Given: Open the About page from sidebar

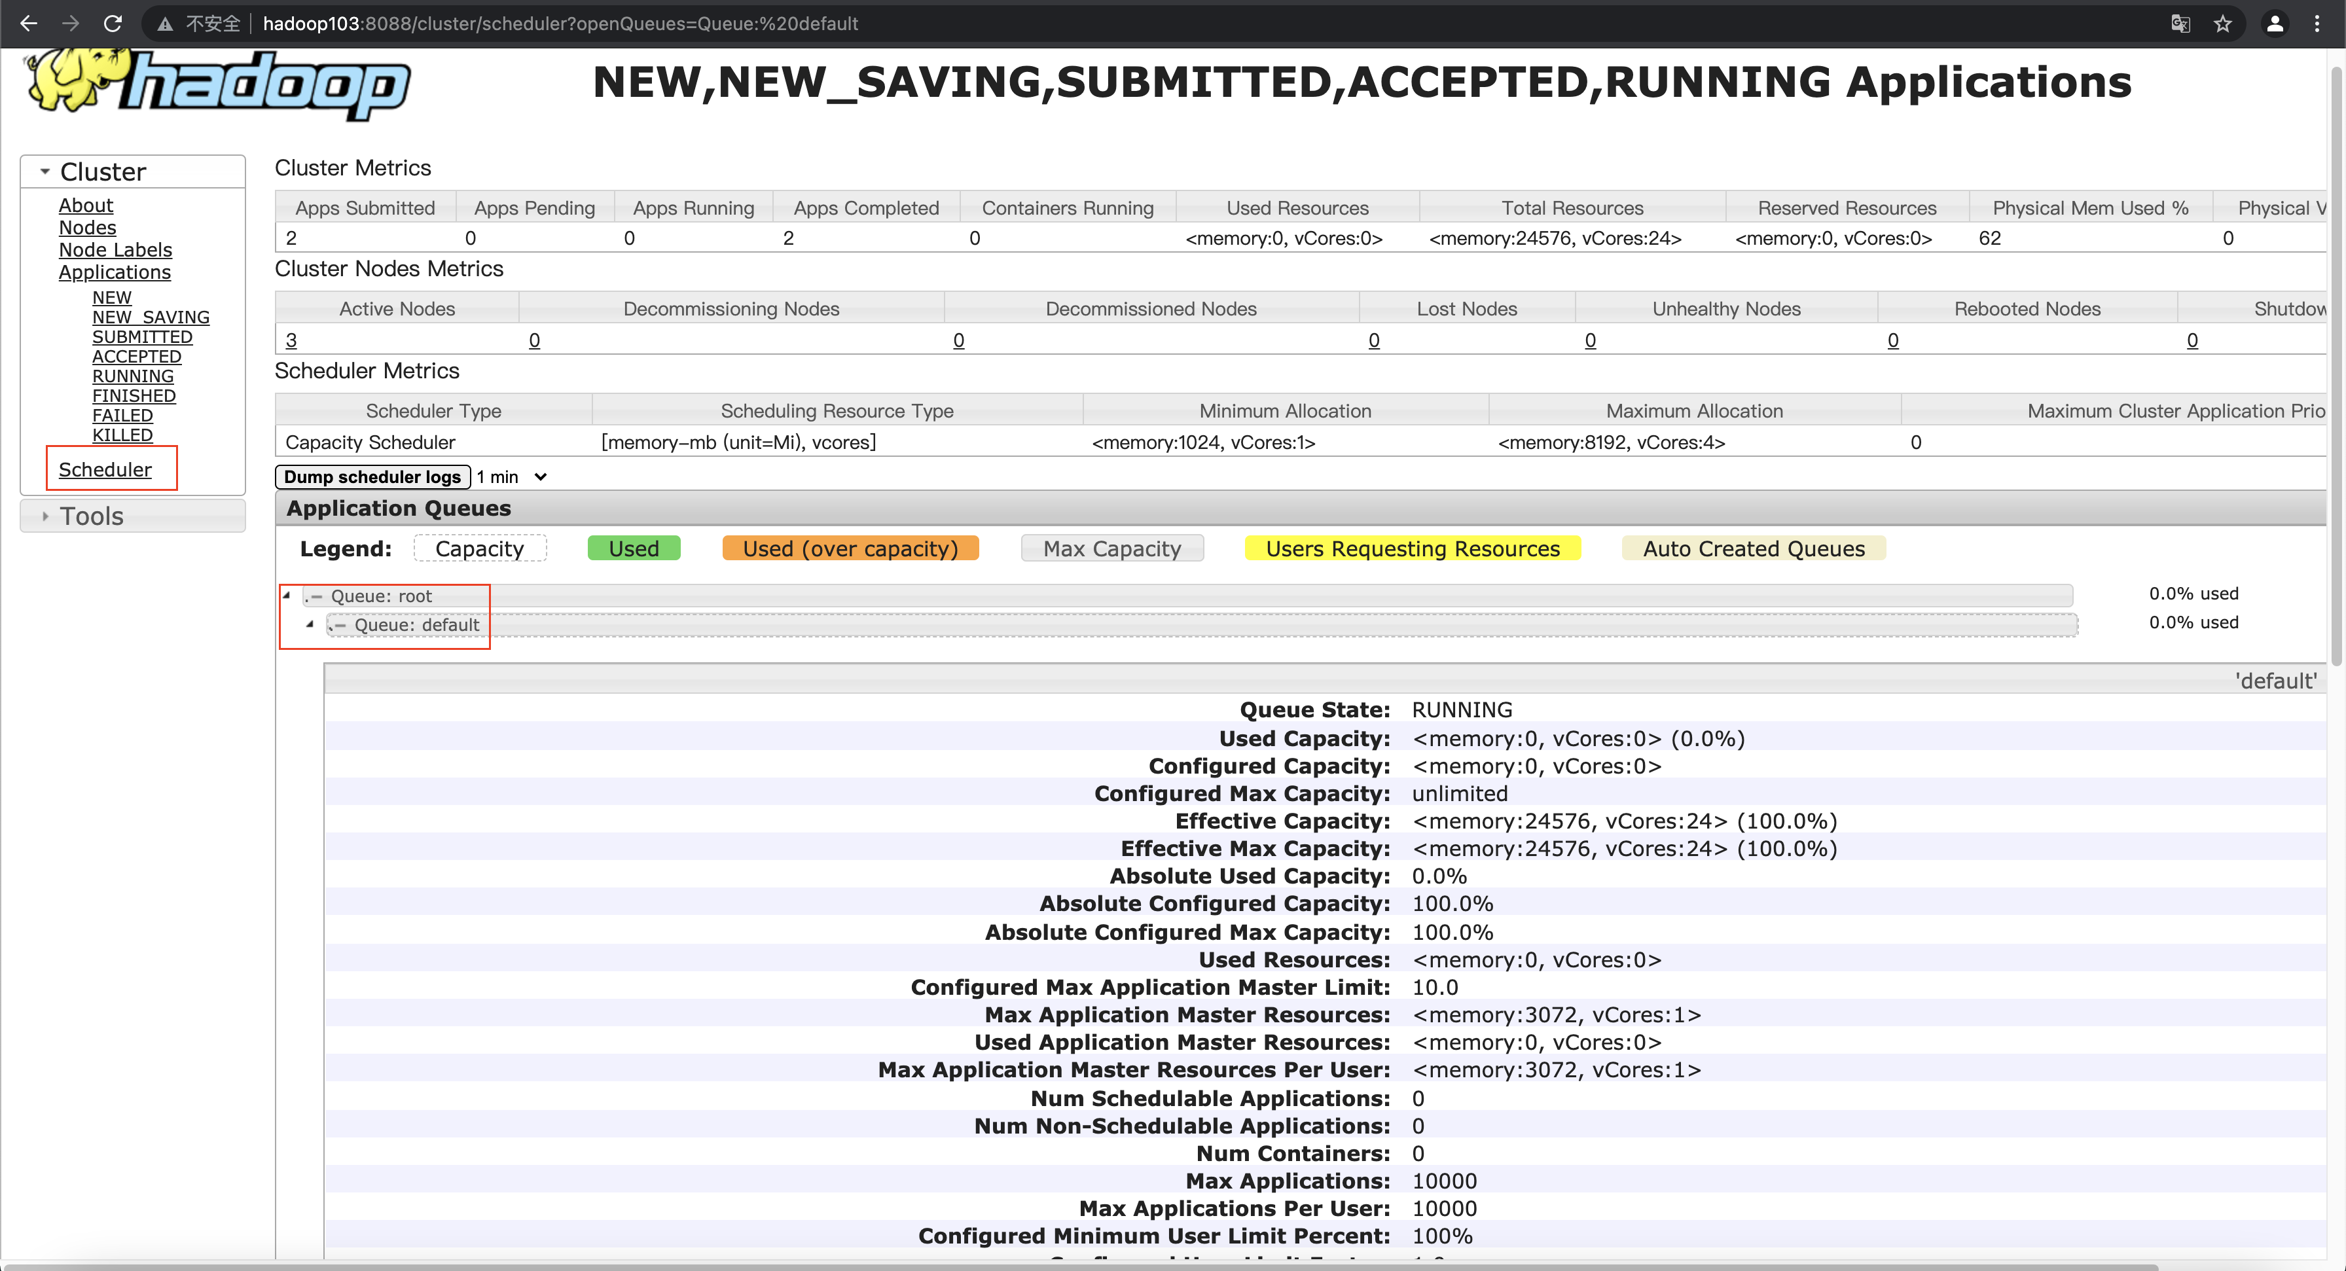Looking at the screenshot, I should tap(86, 205).
